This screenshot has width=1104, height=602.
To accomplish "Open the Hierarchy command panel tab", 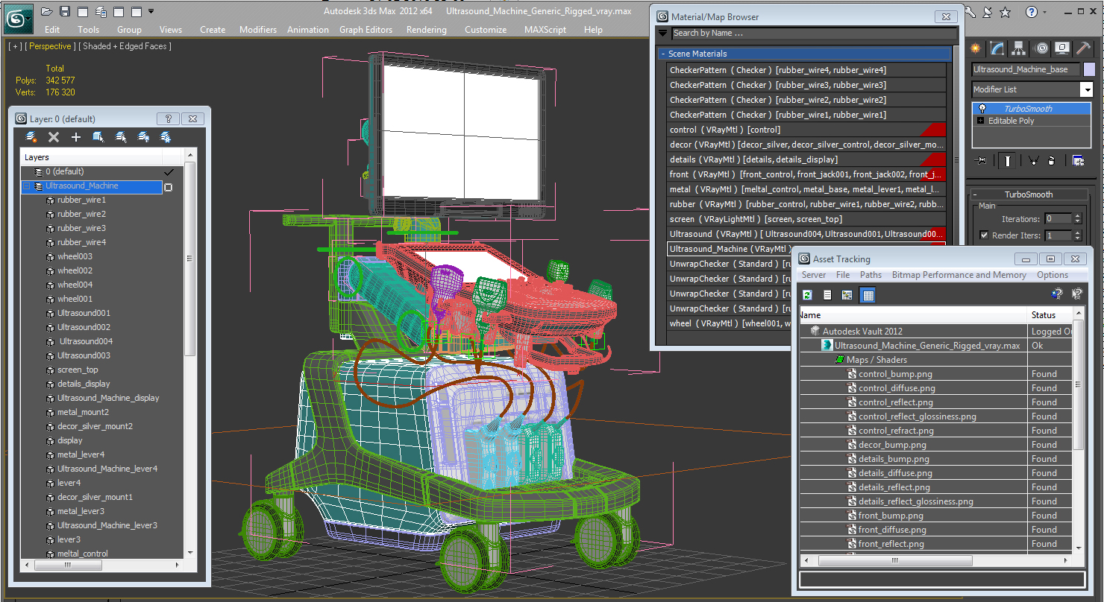I will click(x=1019, y=48).
